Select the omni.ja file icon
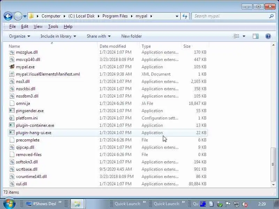 pos(12,103)
